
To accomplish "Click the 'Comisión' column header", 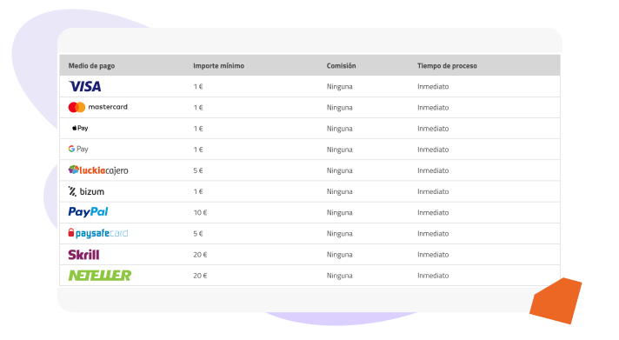I will click(341, 65).
